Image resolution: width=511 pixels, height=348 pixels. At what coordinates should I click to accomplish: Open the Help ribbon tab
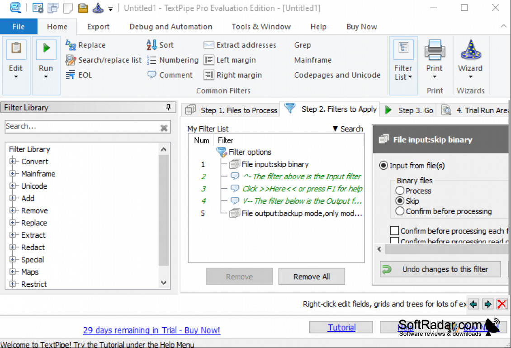click(318, 26)
